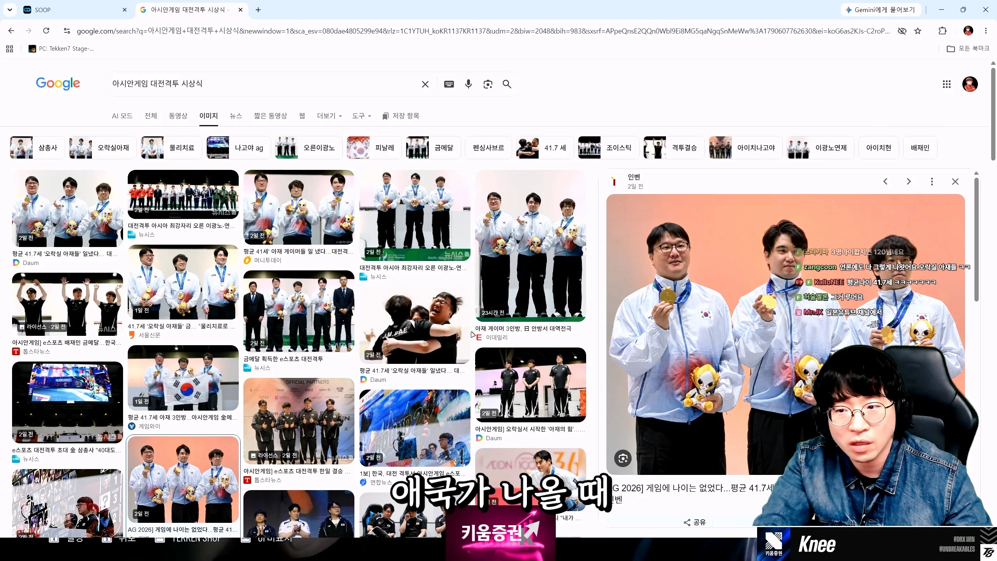Expand the 더보기 dropdown
Viewport: 997px width, 561px height.
click(329, 116)
